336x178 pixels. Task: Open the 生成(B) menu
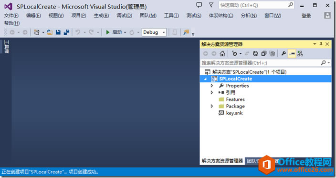pos(101,15)
